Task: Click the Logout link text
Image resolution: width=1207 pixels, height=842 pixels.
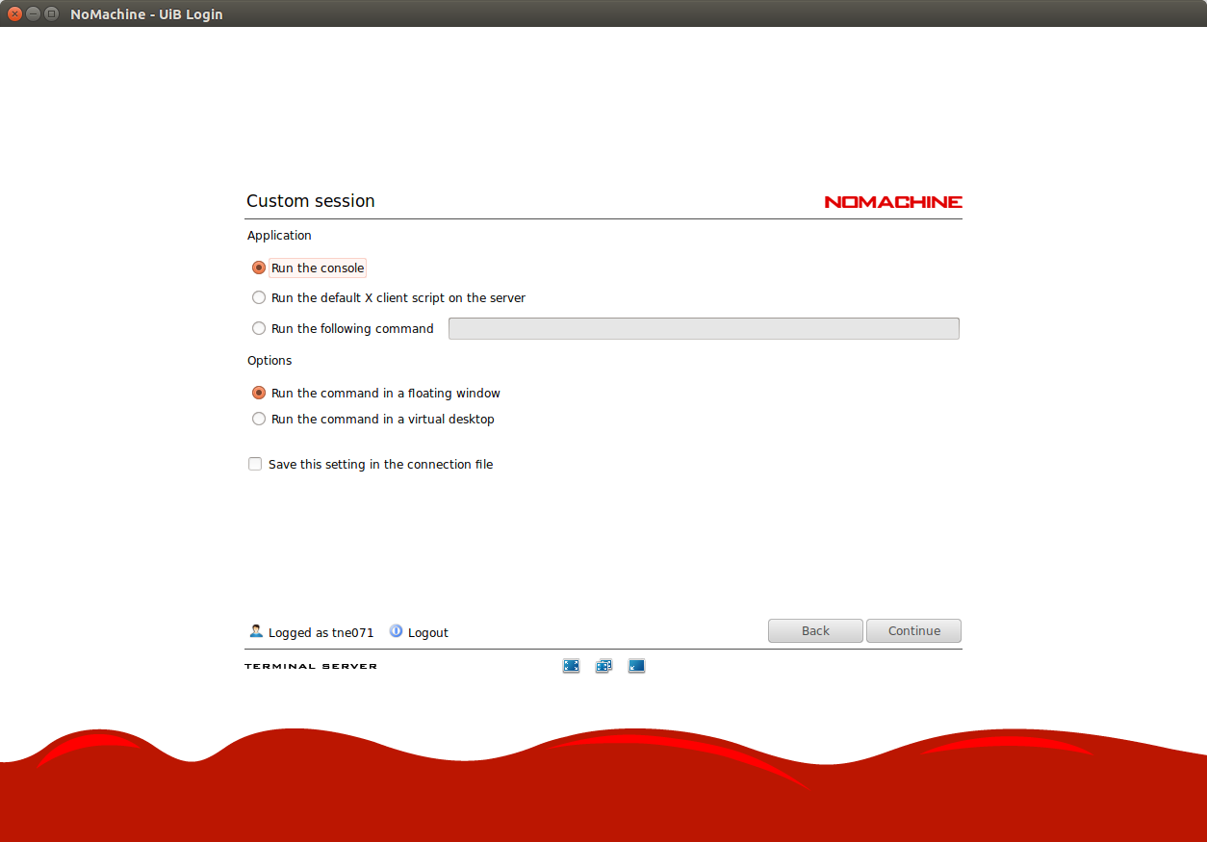Action: [428, 633]
